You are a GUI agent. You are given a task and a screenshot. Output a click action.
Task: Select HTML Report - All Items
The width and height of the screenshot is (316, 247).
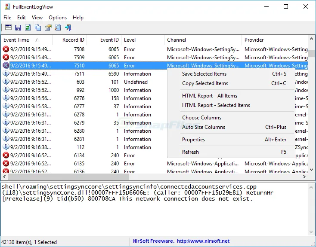(x=231, y=96)
